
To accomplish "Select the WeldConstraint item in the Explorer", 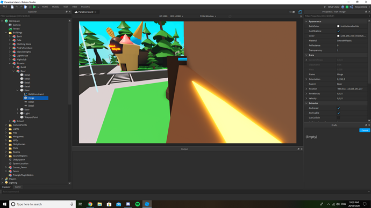I will point(35,94).
